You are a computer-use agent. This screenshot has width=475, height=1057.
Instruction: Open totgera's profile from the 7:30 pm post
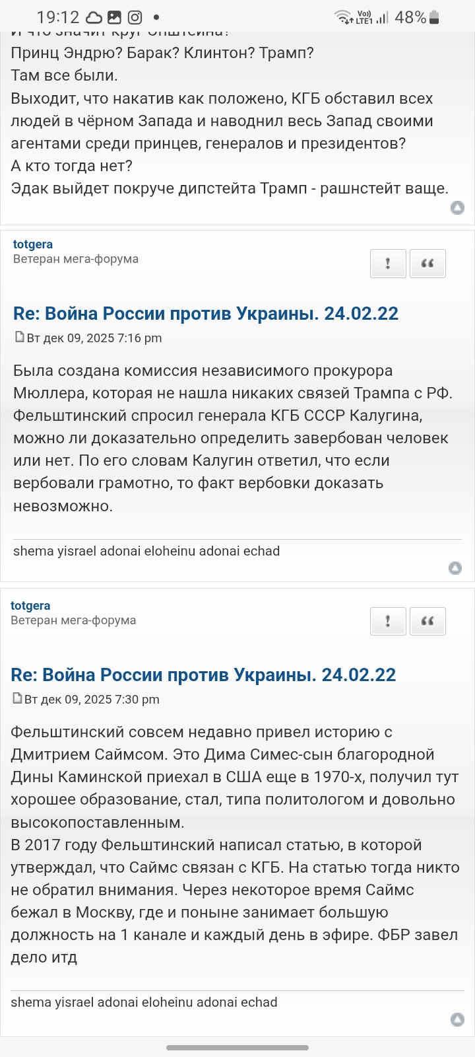(30, 606)
